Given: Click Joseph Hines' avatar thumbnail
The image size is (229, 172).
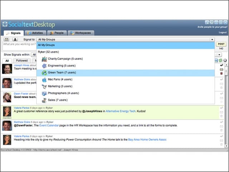Looking at the screenshot, I should point(7,69).
